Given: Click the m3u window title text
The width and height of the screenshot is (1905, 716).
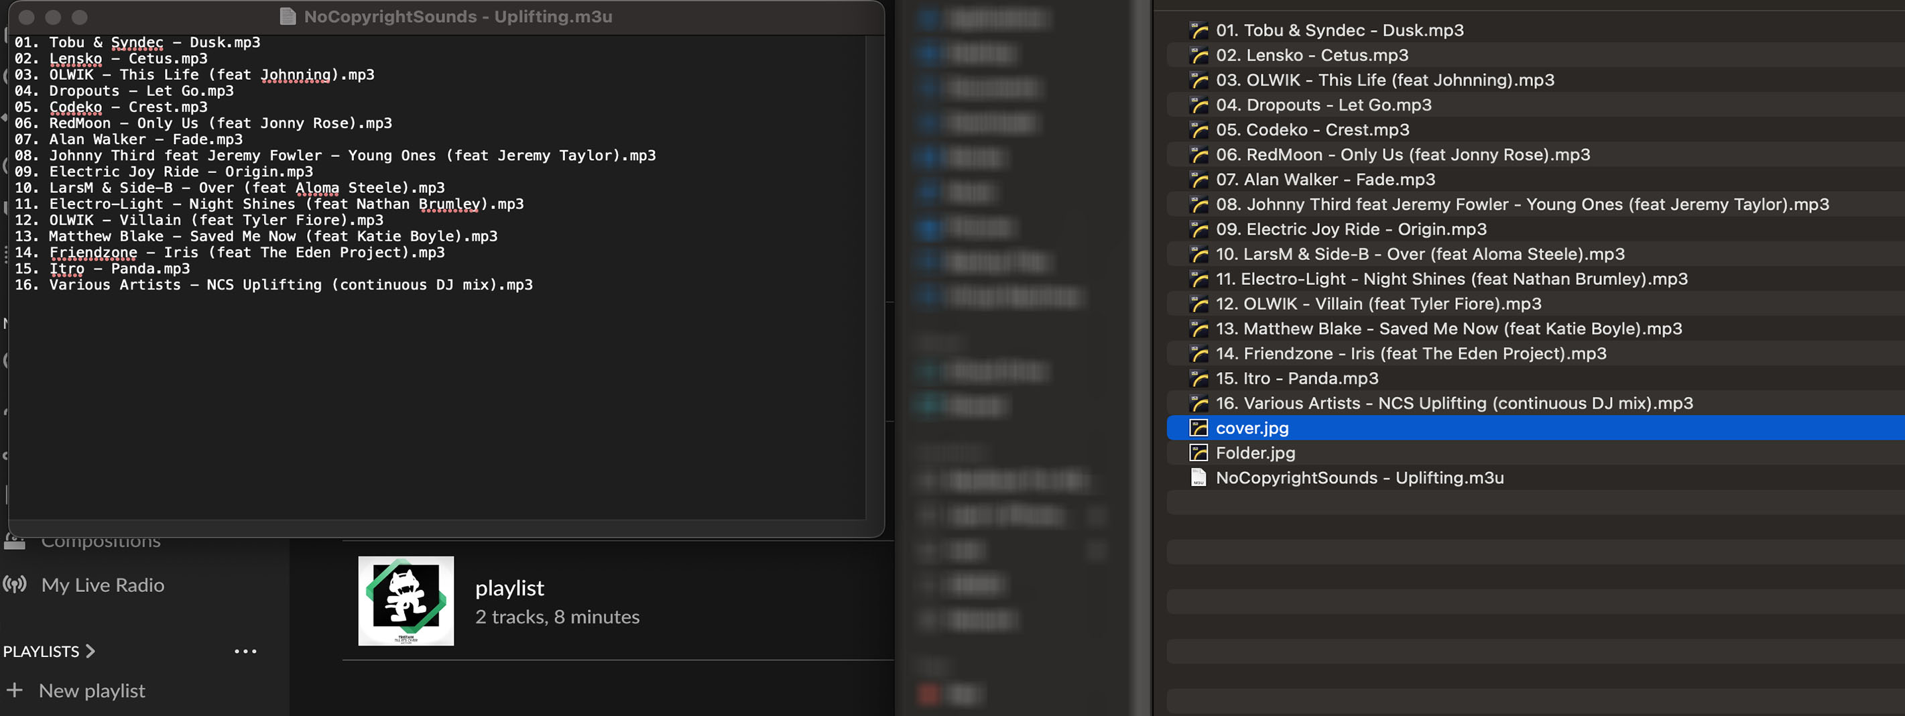Looking at the screenshot, I should [x=458, y=16].
